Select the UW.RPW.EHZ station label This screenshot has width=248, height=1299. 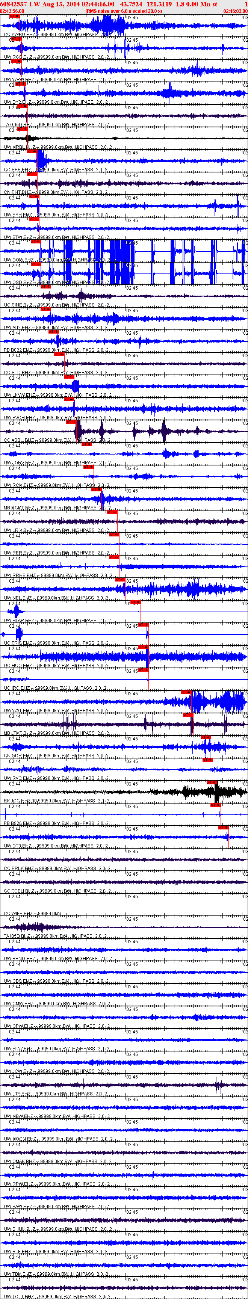click(57, 1184)
